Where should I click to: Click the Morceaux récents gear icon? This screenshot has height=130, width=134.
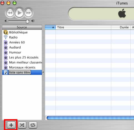[x=6, y=67]
